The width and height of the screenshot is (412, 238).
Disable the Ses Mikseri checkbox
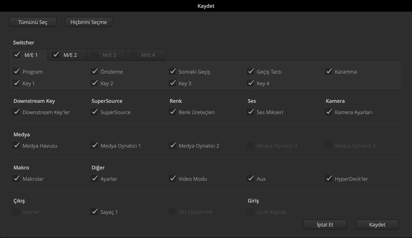[250, 112]
